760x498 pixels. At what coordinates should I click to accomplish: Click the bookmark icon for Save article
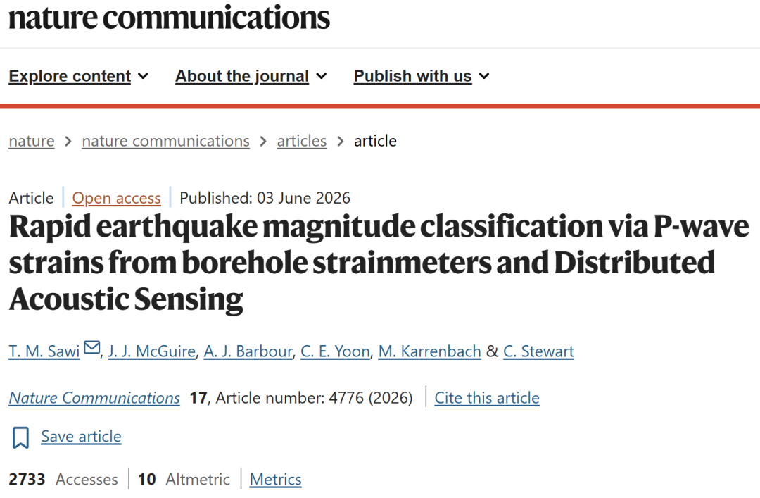[20, 437]
